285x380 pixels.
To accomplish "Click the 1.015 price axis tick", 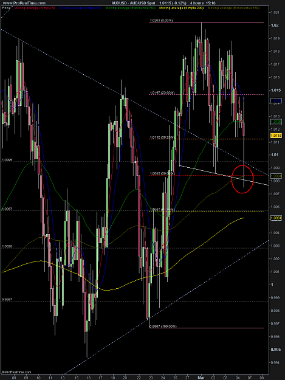I will pos(276,90).
